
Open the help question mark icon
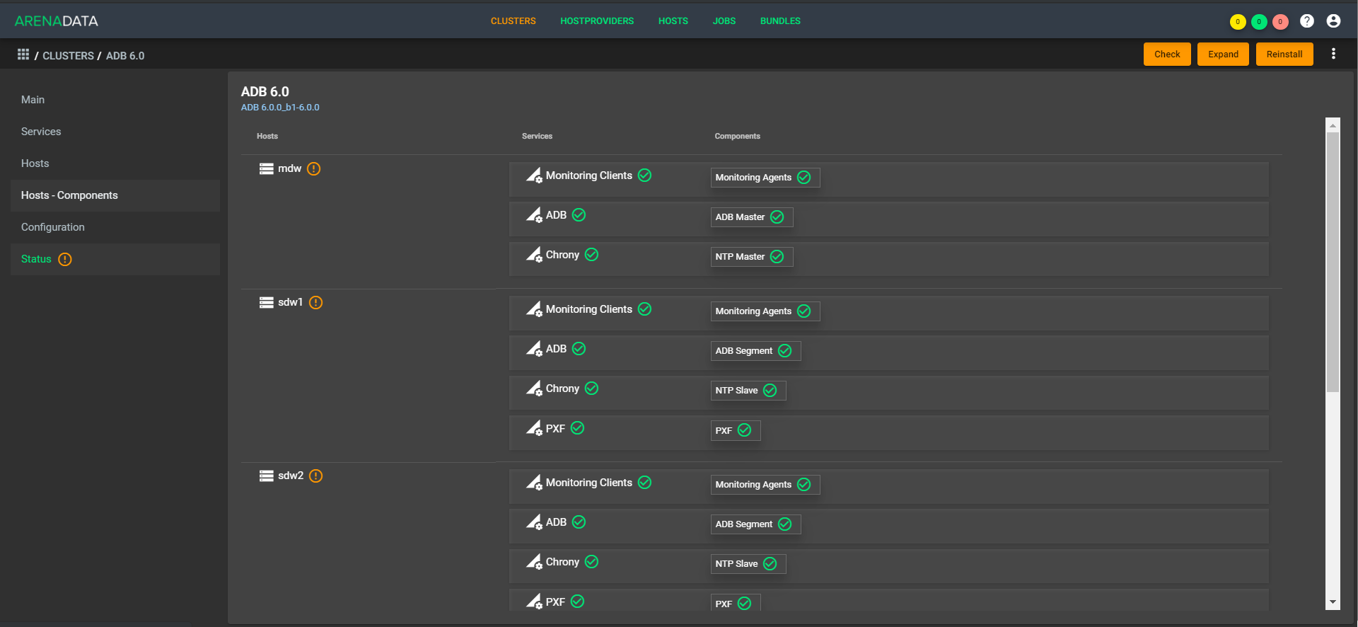tap(1307, 21)
